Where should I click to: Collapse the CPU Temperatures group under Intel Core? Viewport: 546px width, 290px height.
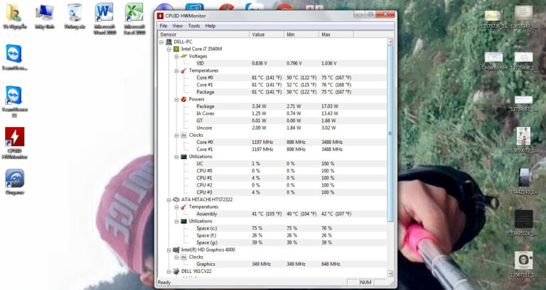point(176,70)
